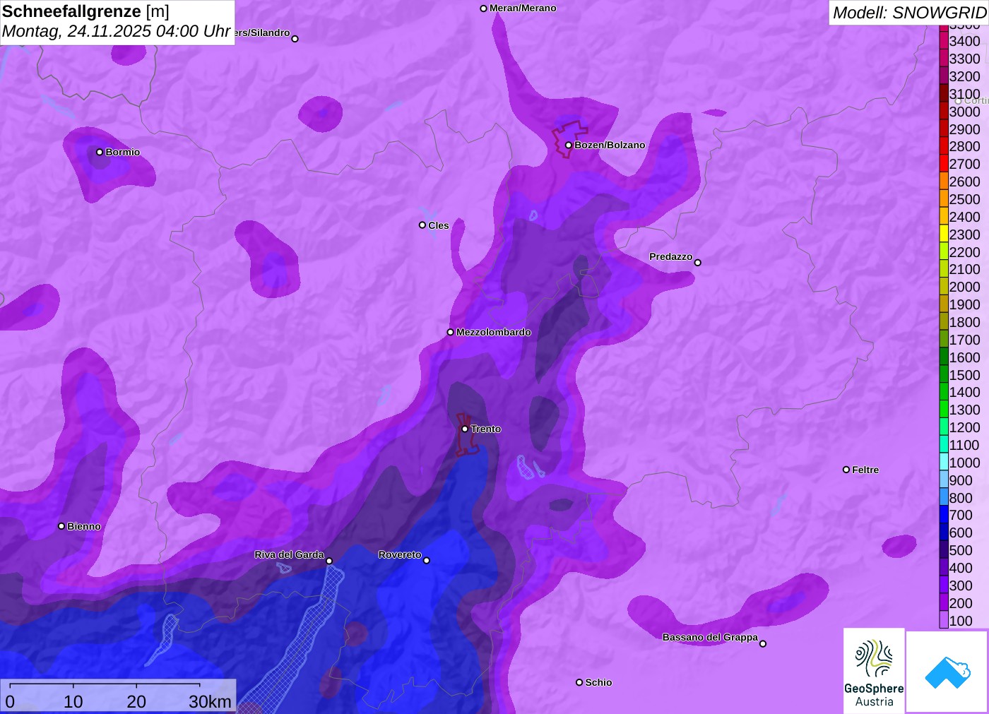The width and height of the screenshot is (989, 714).
Task: Click the 'Modell: SNOWGRID' label
Action: (909, 13)
